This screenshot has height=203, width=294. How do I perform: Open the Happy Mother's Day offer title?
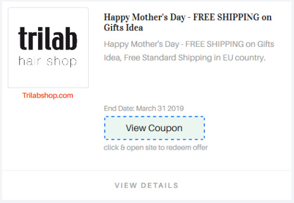click(x=188, y=22)
